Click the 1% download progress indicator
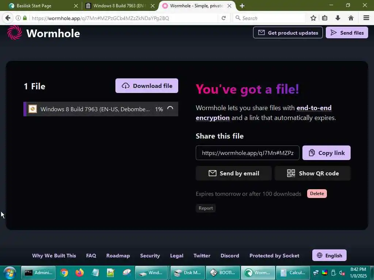The width and height of the screenshot is (374, 280). tap(159, 109)
